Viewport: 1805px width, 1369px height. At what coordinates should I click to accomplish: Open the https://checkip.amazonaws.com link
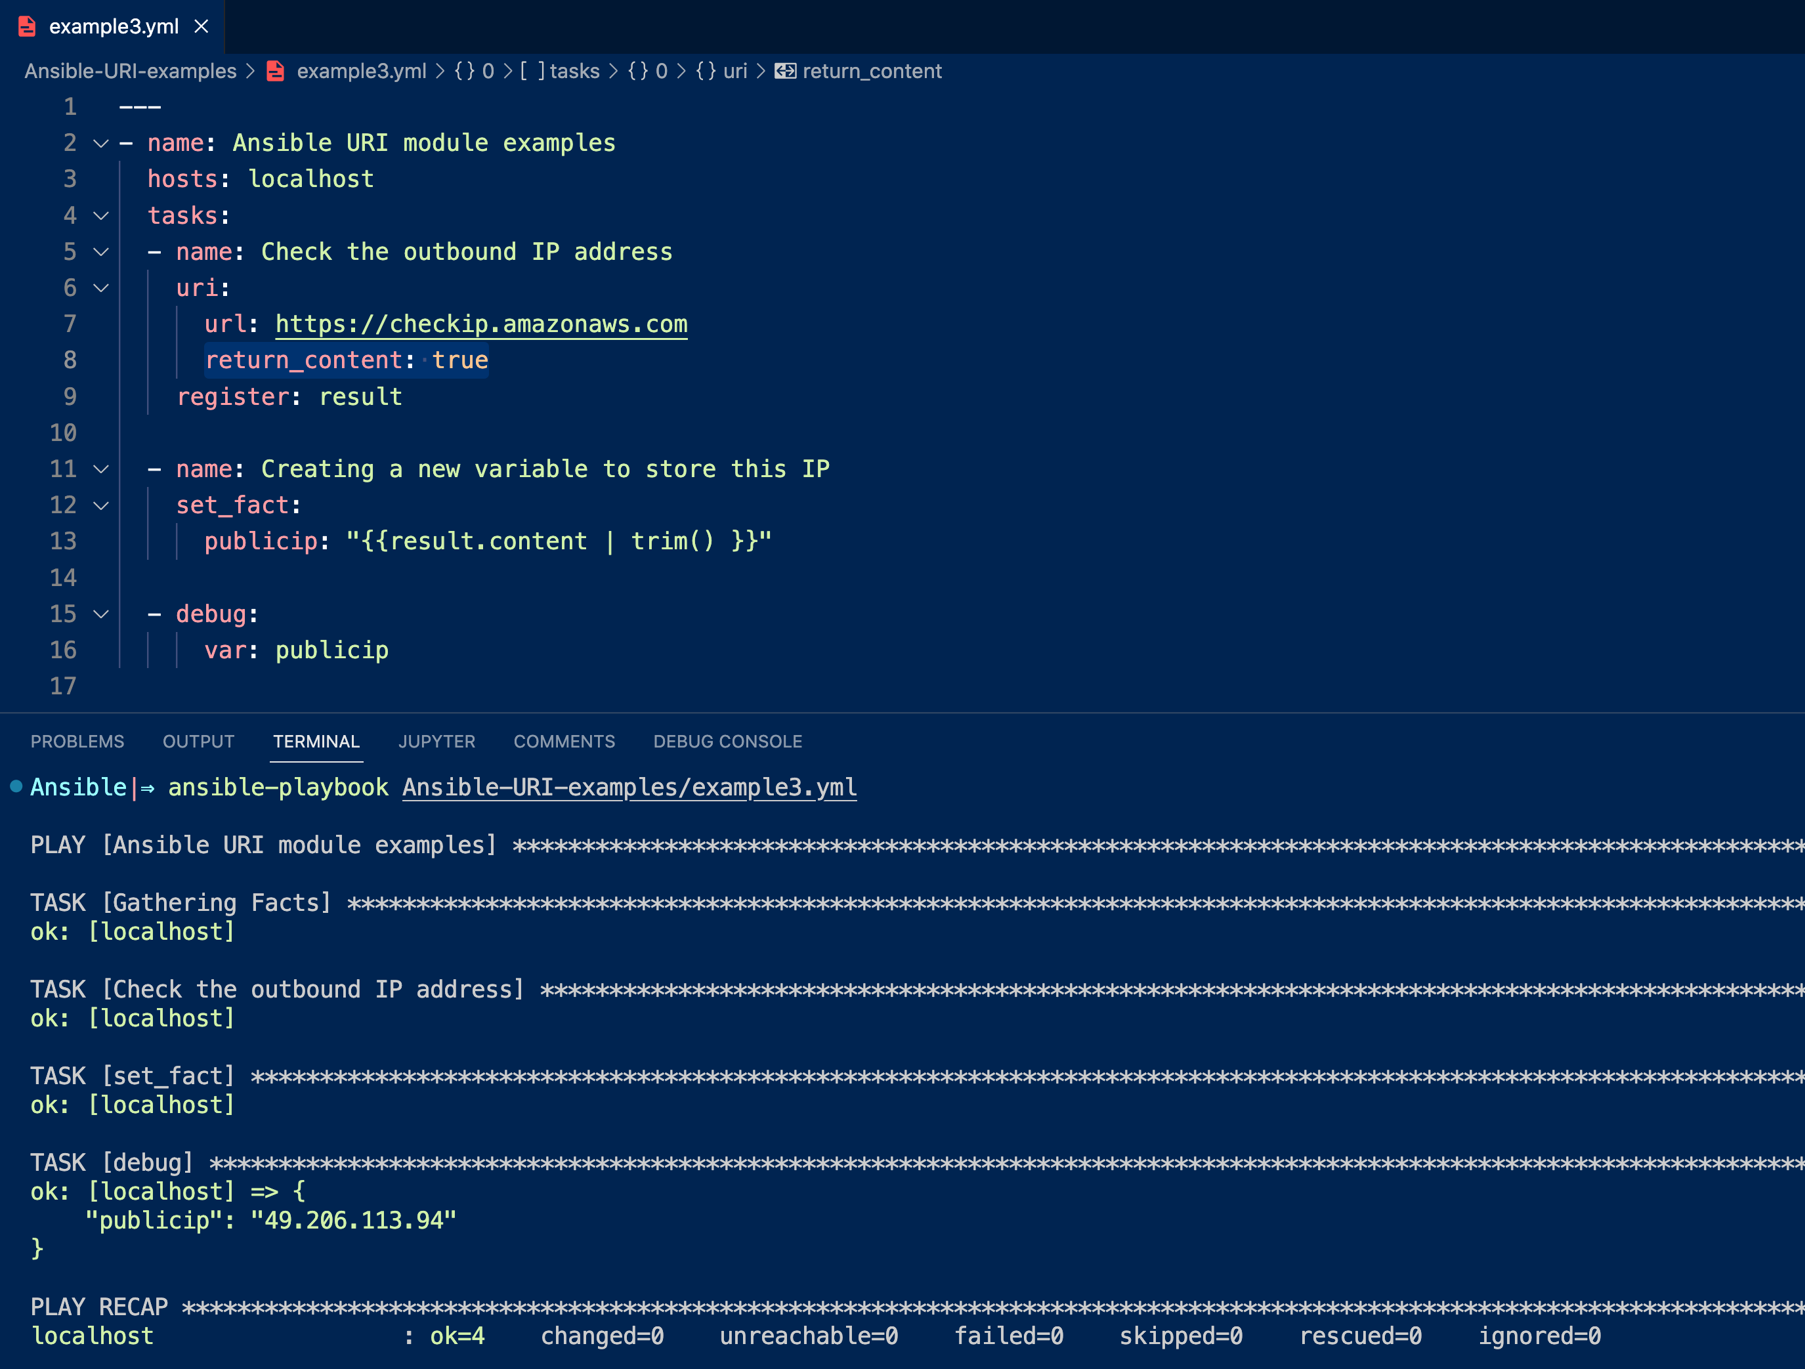point(482,324)
